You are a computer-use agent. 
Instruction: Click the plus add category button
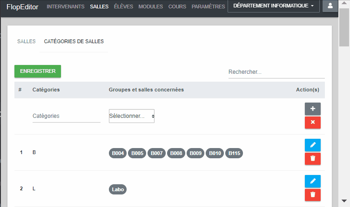coord(312,109)
